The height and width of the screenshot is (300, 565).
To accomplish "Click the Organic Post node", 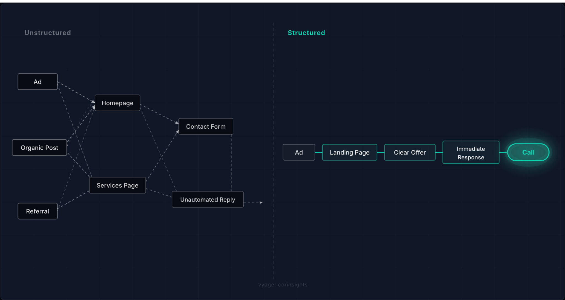I will coord(39,147).
